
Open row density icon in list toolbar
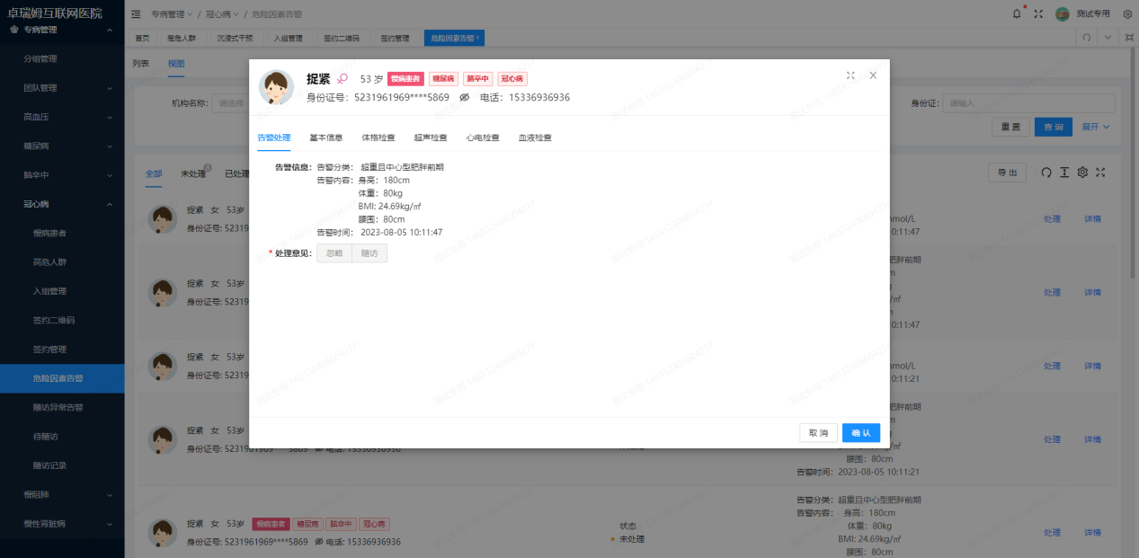1064,173
